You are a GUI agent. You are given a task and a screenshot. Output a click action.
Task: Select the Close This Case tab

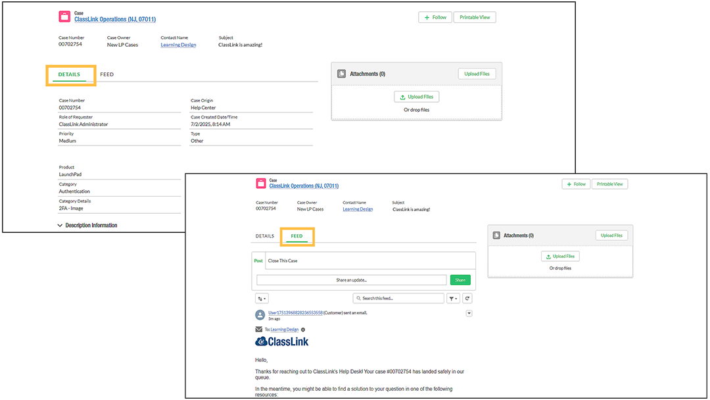coord(283,261)
